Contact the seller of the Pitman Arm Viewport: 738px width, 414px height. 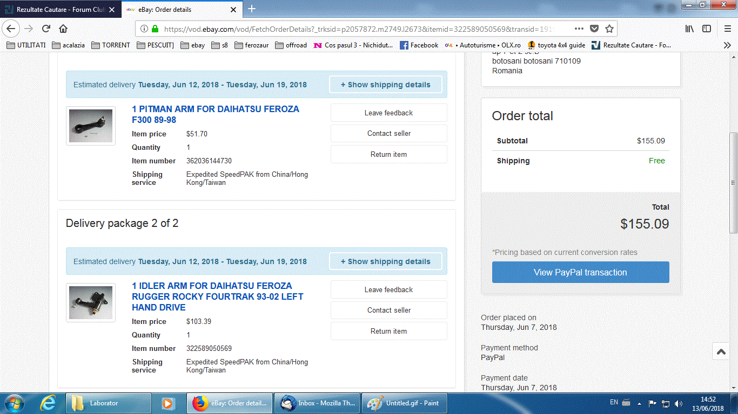(389, 133)
